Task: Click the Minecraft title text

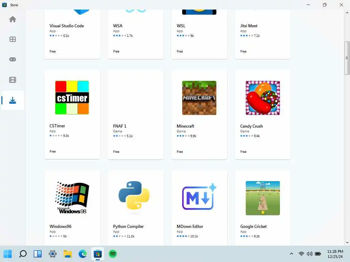Action: (x=185, y=126)
